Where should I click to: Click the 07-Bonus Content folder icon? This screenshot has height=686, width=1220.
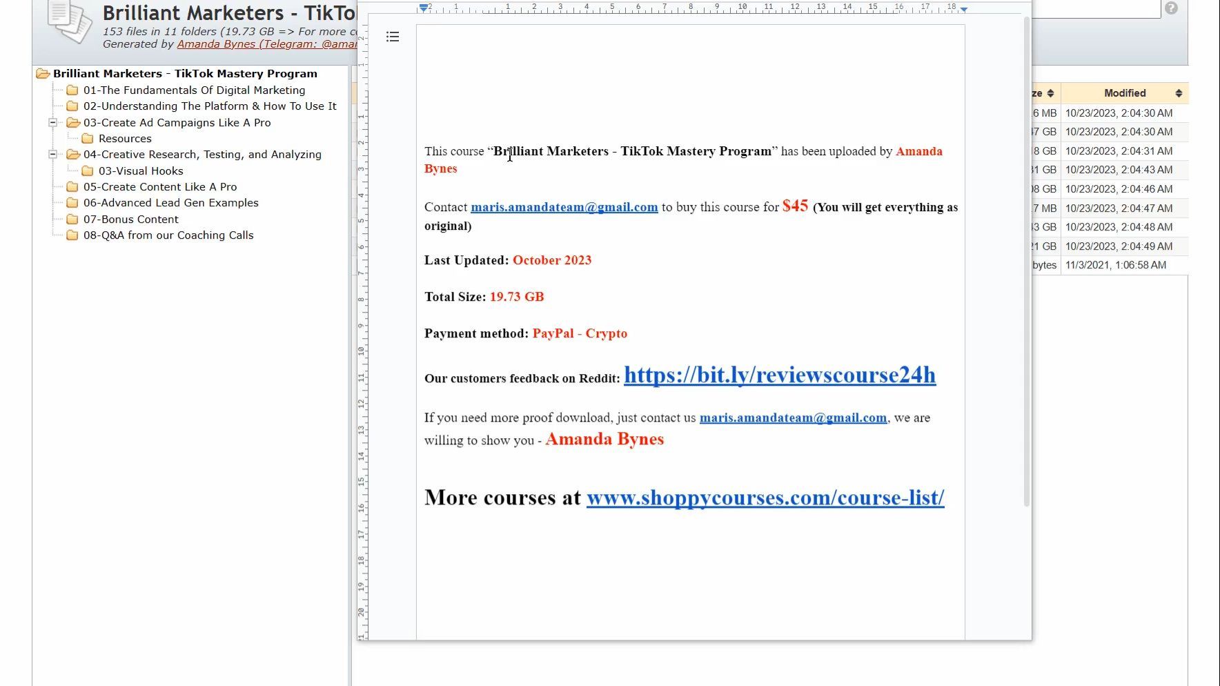pos(72,219)
